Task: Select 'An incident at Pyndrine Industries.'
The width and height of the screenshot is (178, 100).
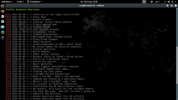Action: point(42,84)
